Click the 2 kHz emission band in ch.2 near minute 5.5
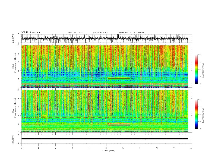Image resolution: width=215 pixels, height=166 pixels. pyautogui.click(x=119, y=124)
